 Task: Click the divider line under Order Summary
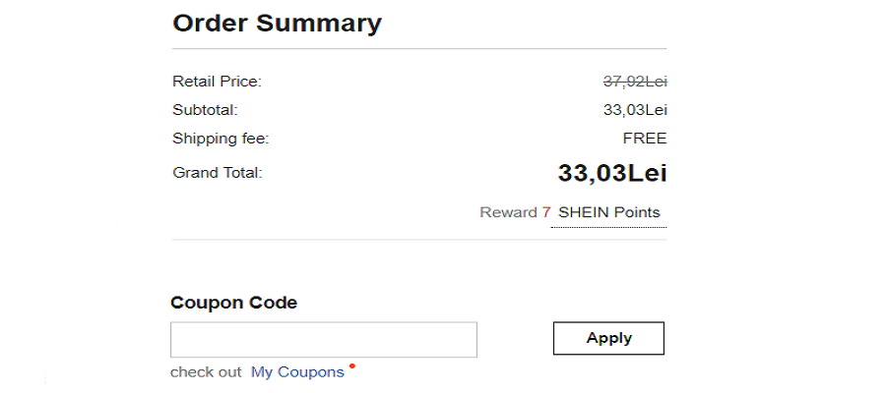(x=419, y=48)
